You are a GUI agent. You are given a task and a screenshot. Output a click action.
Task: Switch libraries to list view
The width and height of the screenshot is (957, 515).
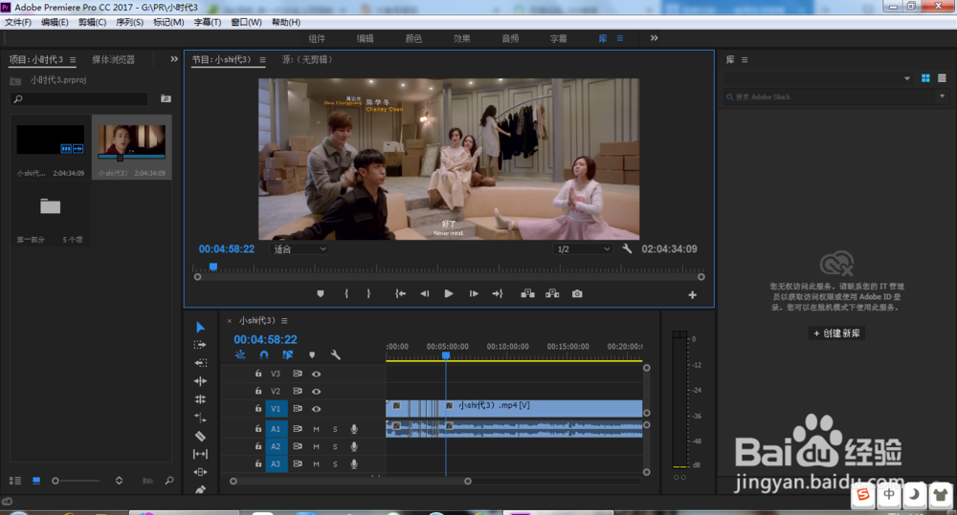point(942,78)
